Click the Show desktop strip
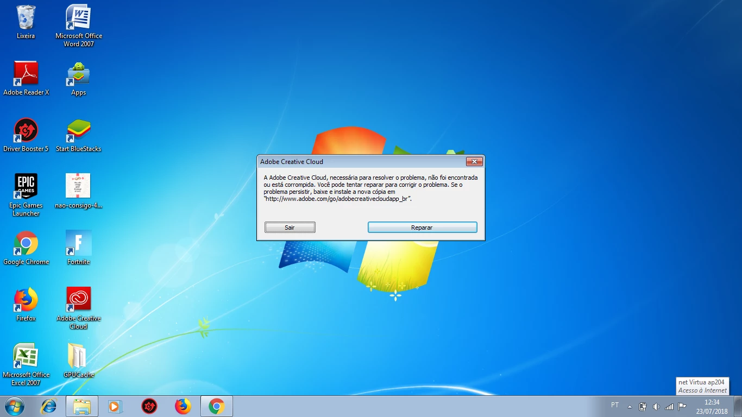742x417 pixels. tap(738, 406)
